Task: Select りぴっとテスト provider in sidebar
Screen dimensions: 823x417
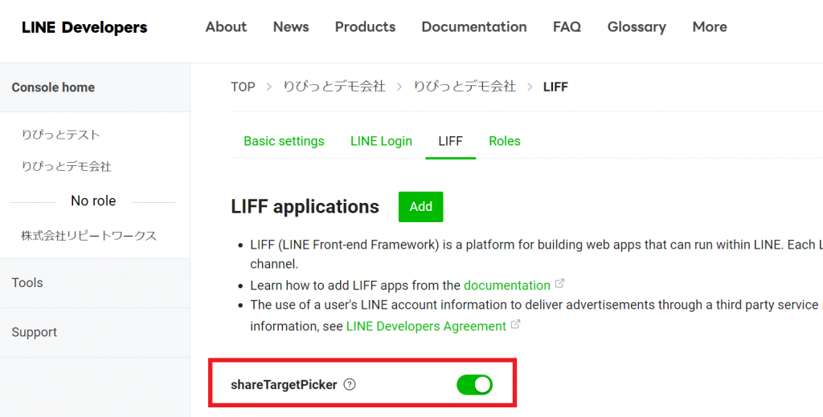Action: [61, 135]
